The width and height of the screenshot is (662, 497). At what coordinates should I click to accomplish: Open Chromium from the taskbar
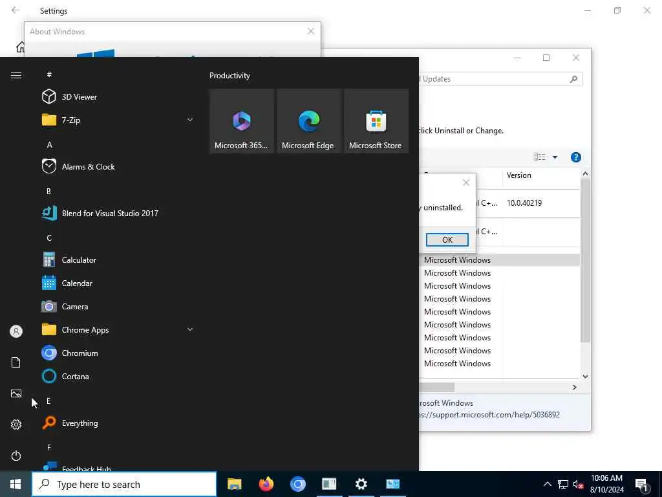tap(297, 484)
